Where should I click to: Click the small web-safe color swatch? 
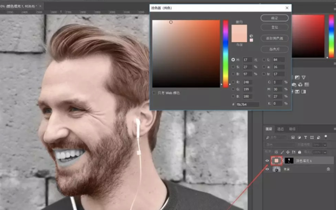251,40
